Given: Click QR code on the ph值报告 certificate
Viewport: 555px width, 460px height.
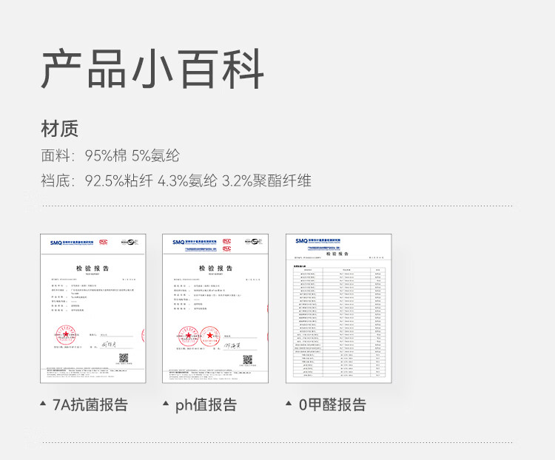Looking at the screenshot, I should coord(248,359).
